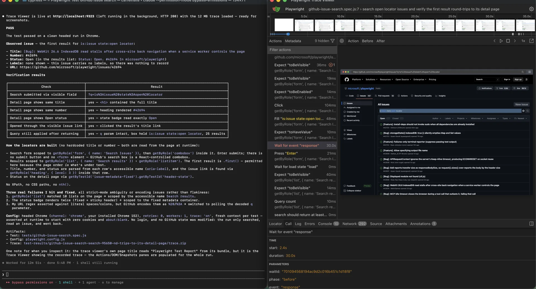Image resolution: width=536 pixels, height=289 pixels.
Task: Open the Log tab
Action: point(298,224)
